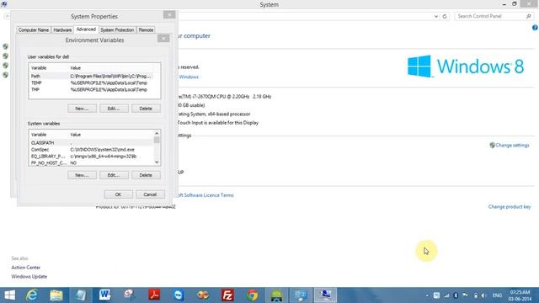Click Edit under user variables
The height and width of the screenshot is (303, 539).
click(x=114, y=109)
